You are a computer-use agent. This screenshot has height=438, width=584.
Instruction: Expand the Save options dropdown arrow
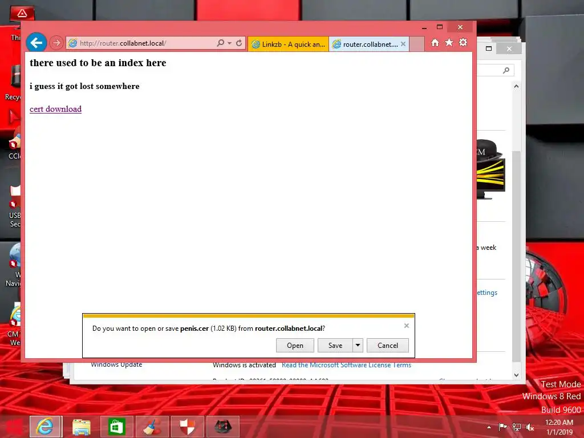click(x=358, y=345)
